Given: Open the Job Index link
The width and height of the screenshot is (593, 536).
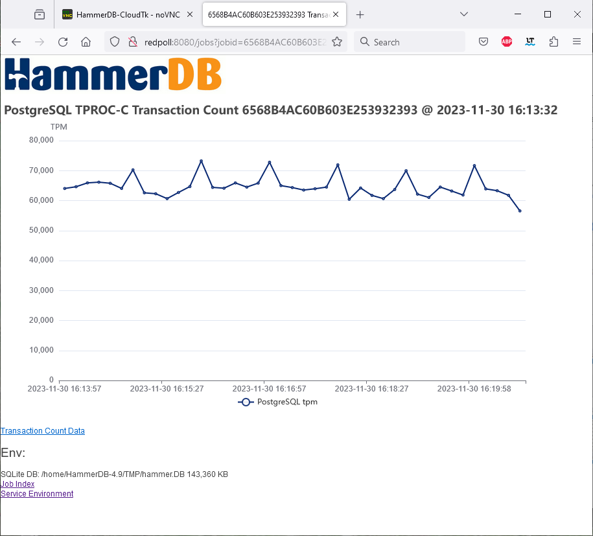Looking at the screenshot, I should pos(17,484).
